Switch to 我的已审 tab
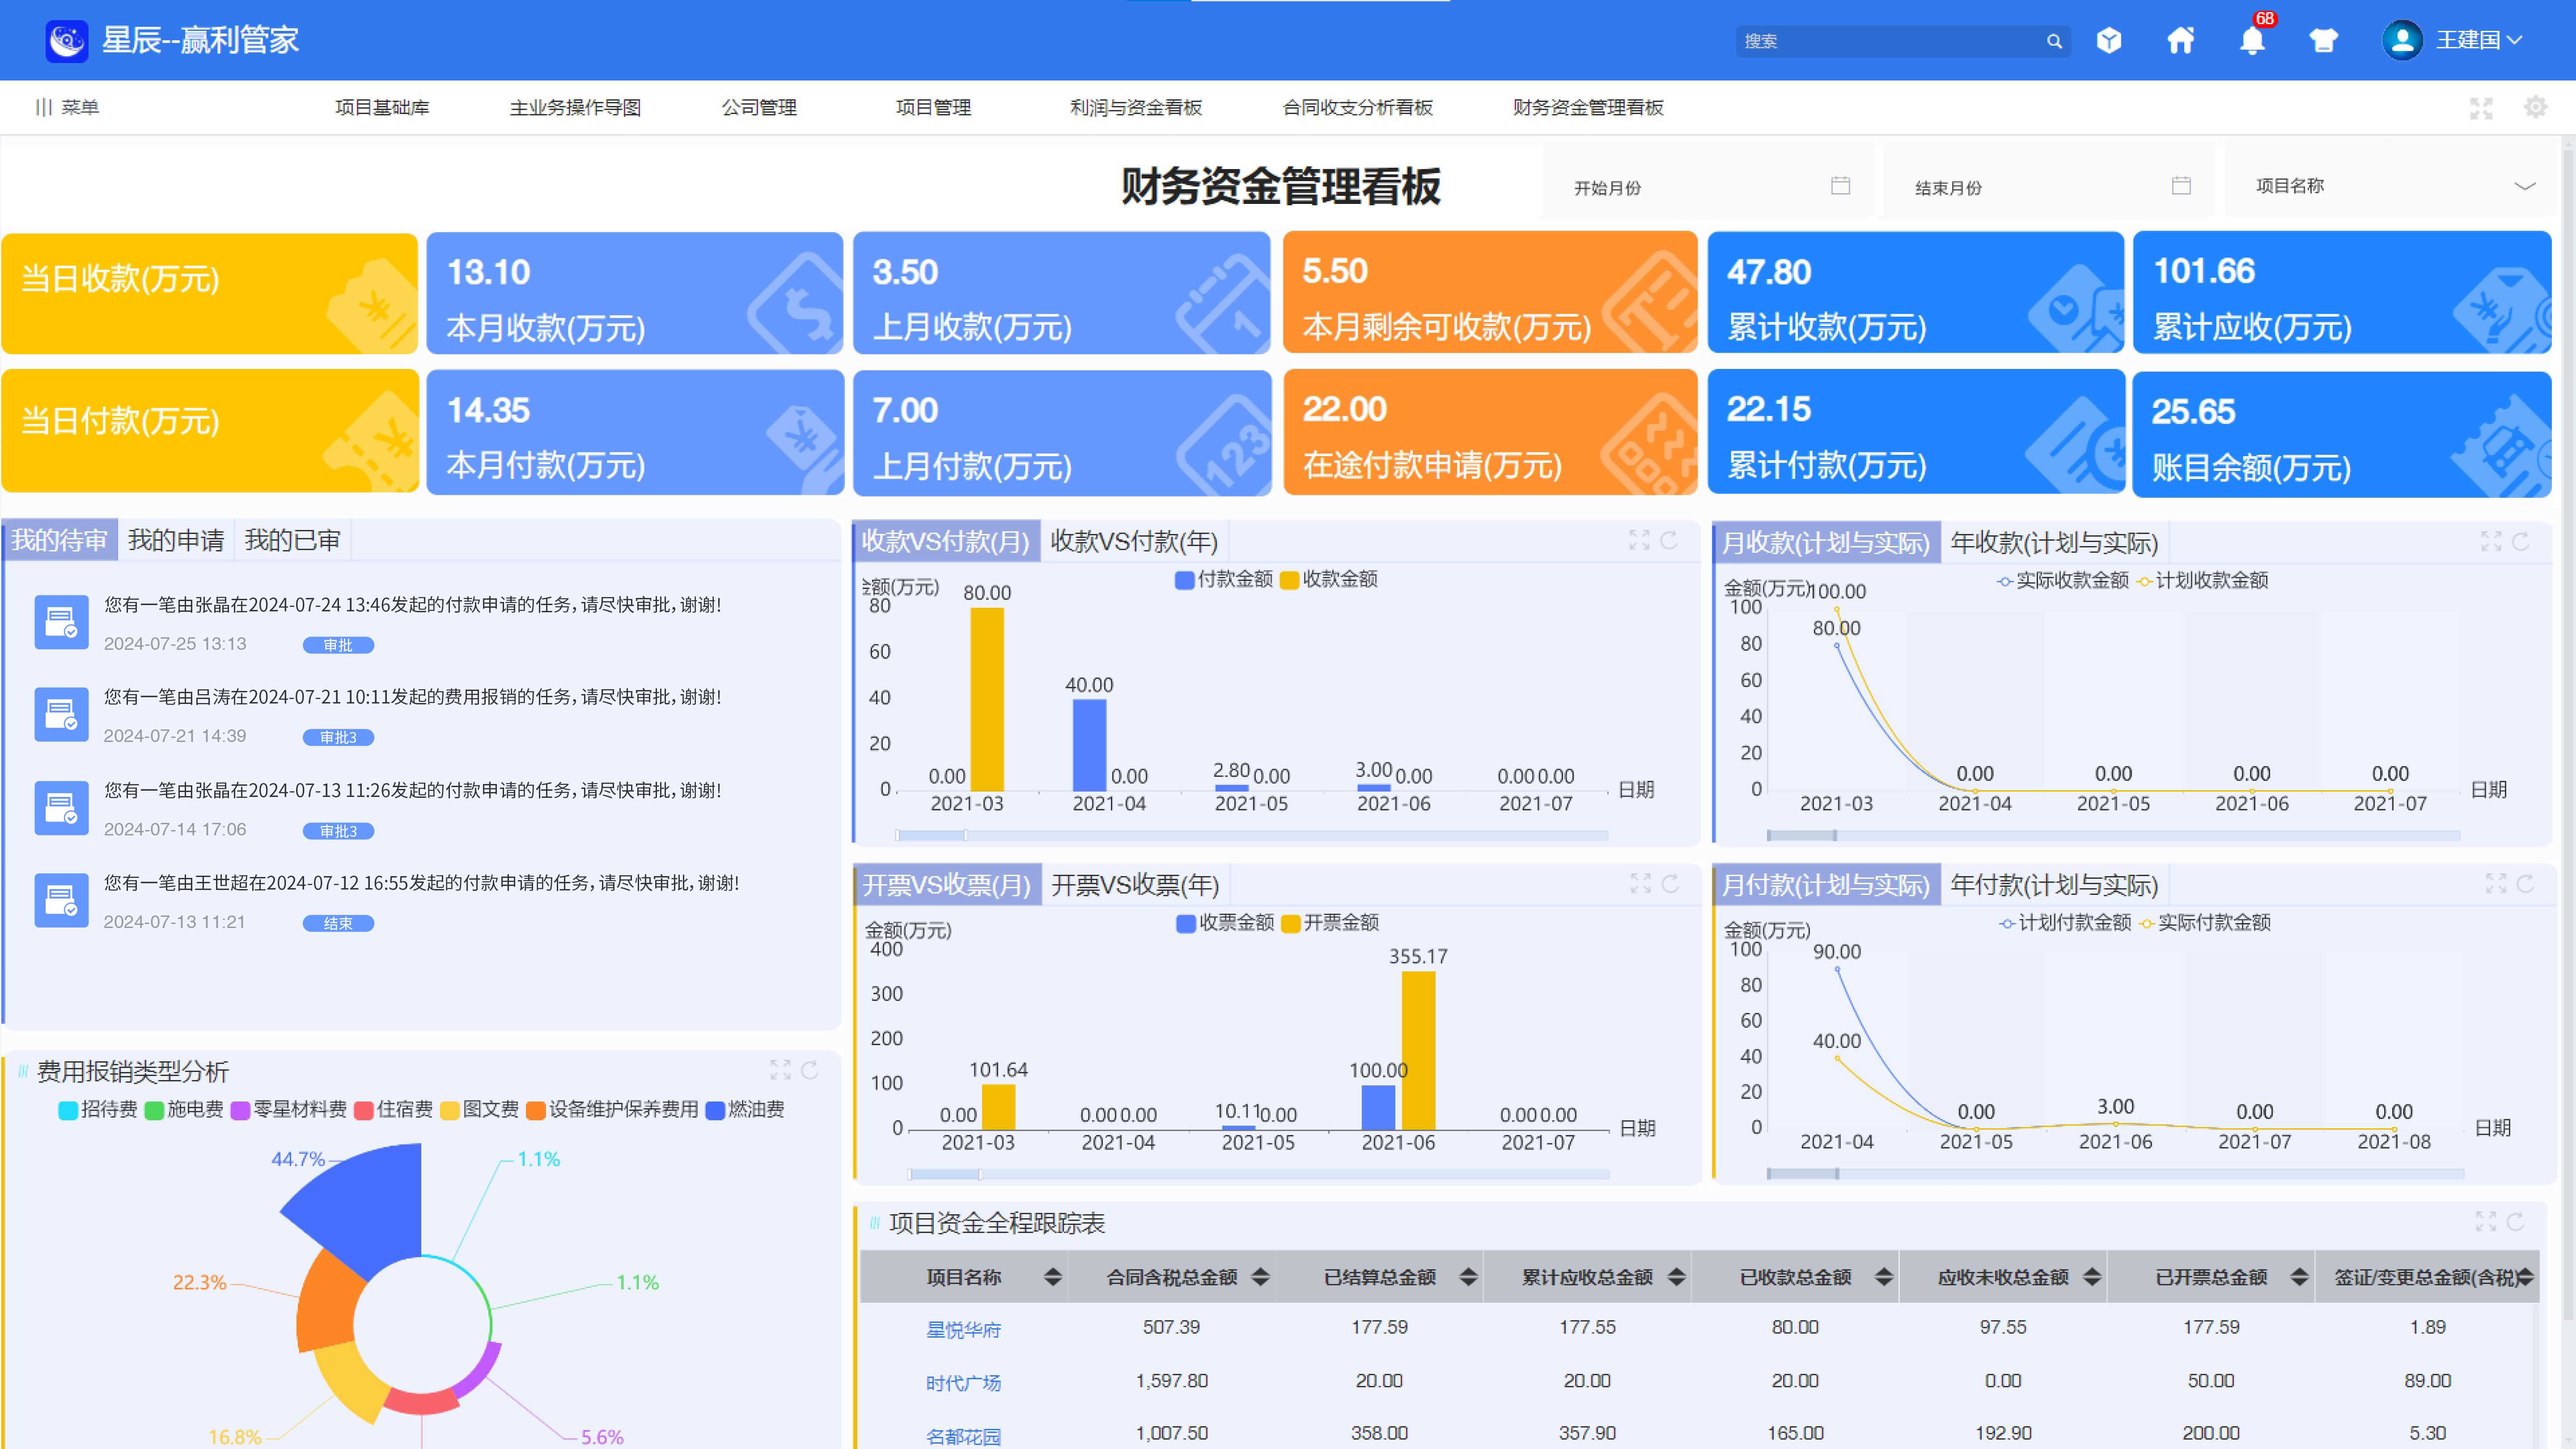This screenshot has height=1449, width=2576. pos(292,540)
